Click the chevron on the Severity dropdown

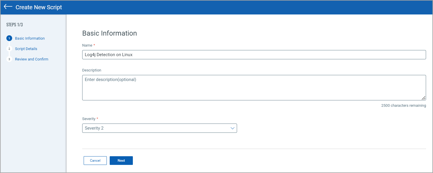point(233,128)
